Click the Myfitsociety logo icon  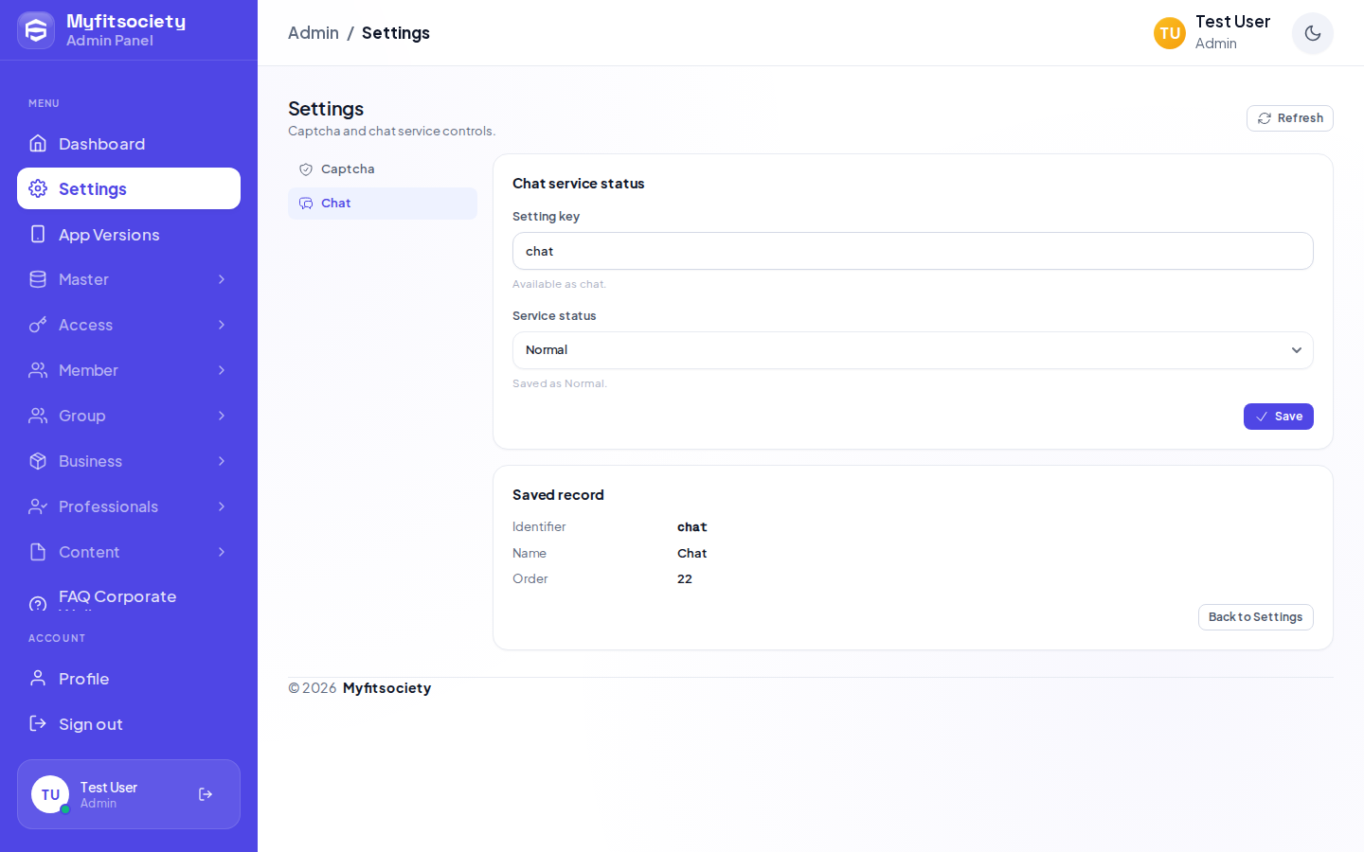pos(36,30)
